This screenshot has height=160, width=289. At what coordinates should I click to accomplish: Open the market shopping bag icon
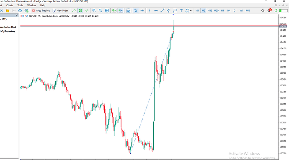(8, 11)
